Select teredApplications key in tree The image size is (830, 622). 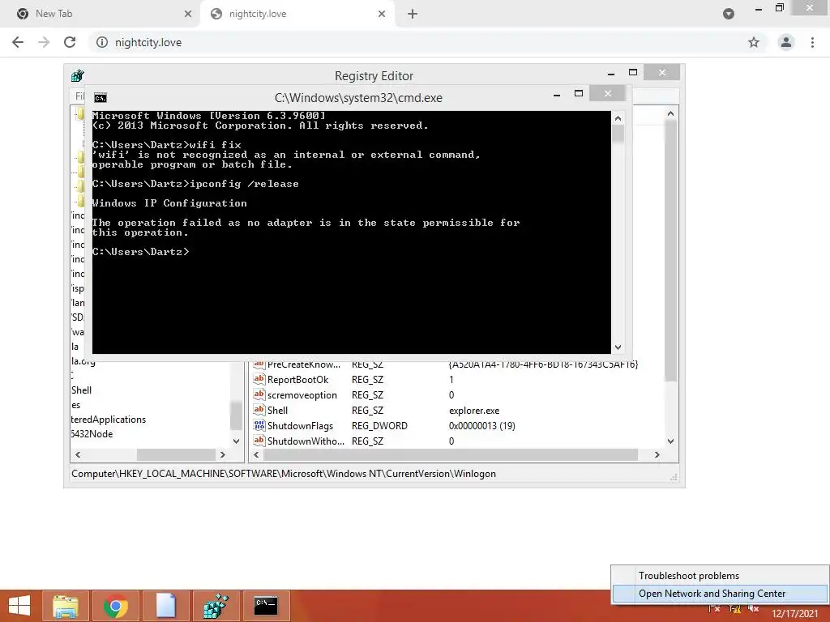point(109,420)
